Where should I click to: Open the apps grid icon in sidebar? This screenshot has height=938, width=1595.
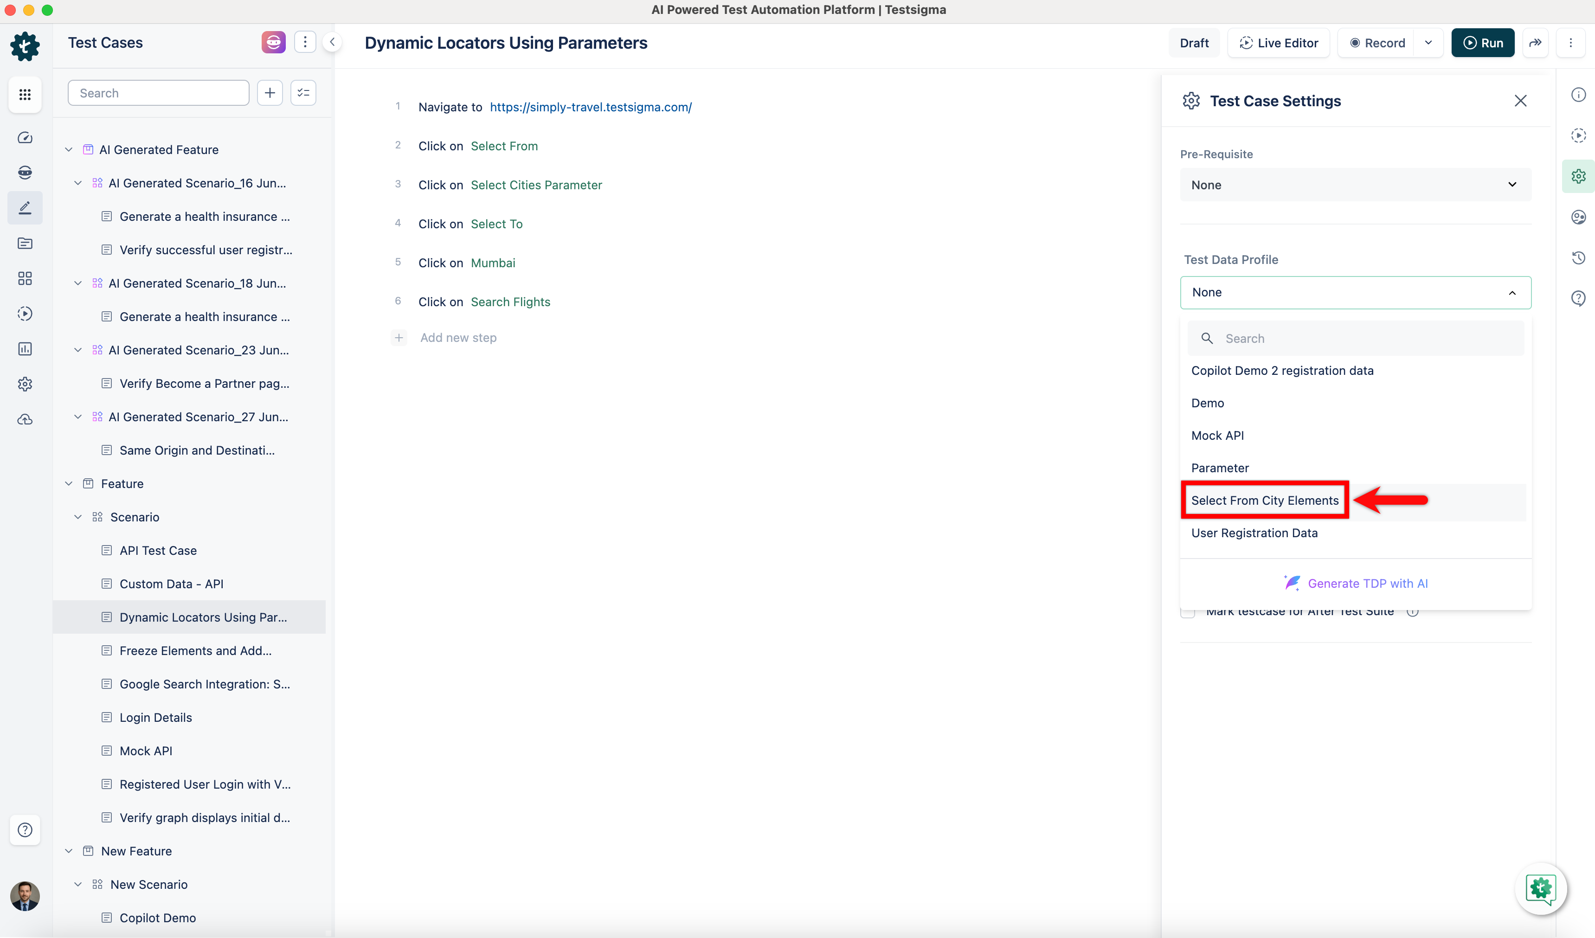(25, 94)
